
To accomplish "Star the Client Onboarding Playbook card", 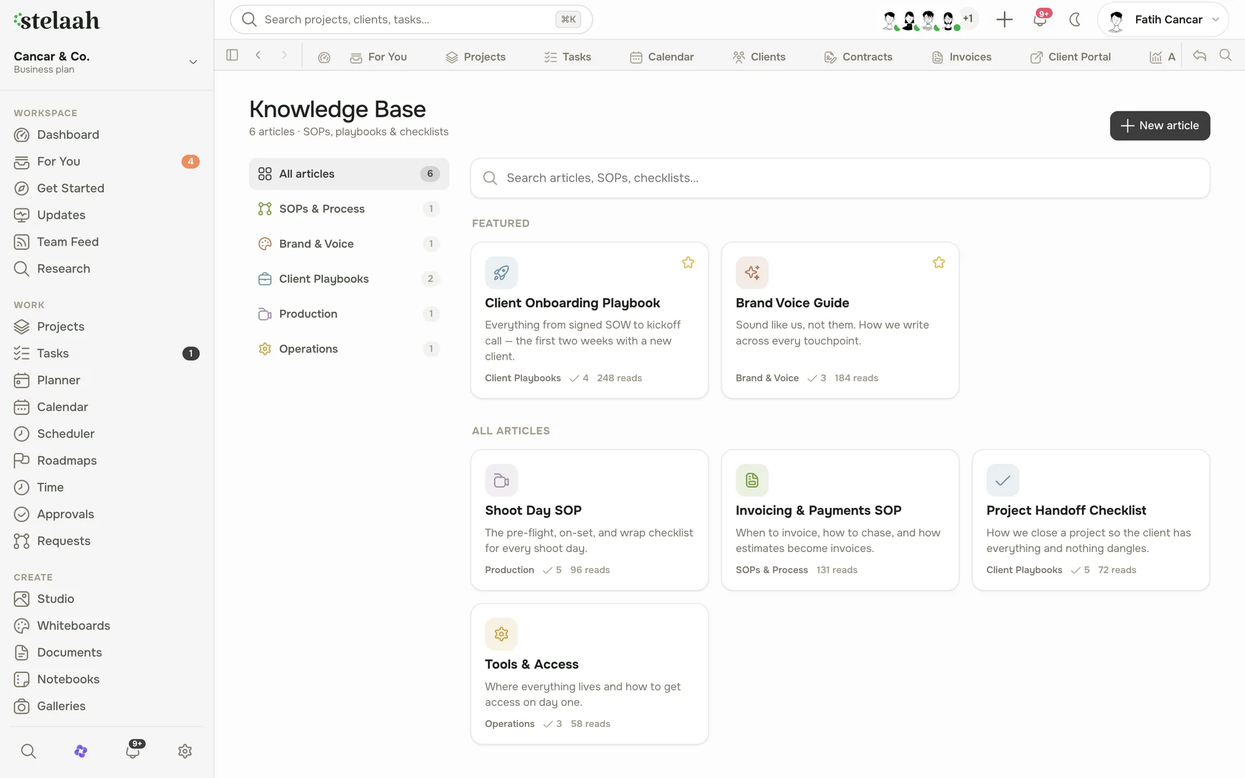I will click(688, 263).
